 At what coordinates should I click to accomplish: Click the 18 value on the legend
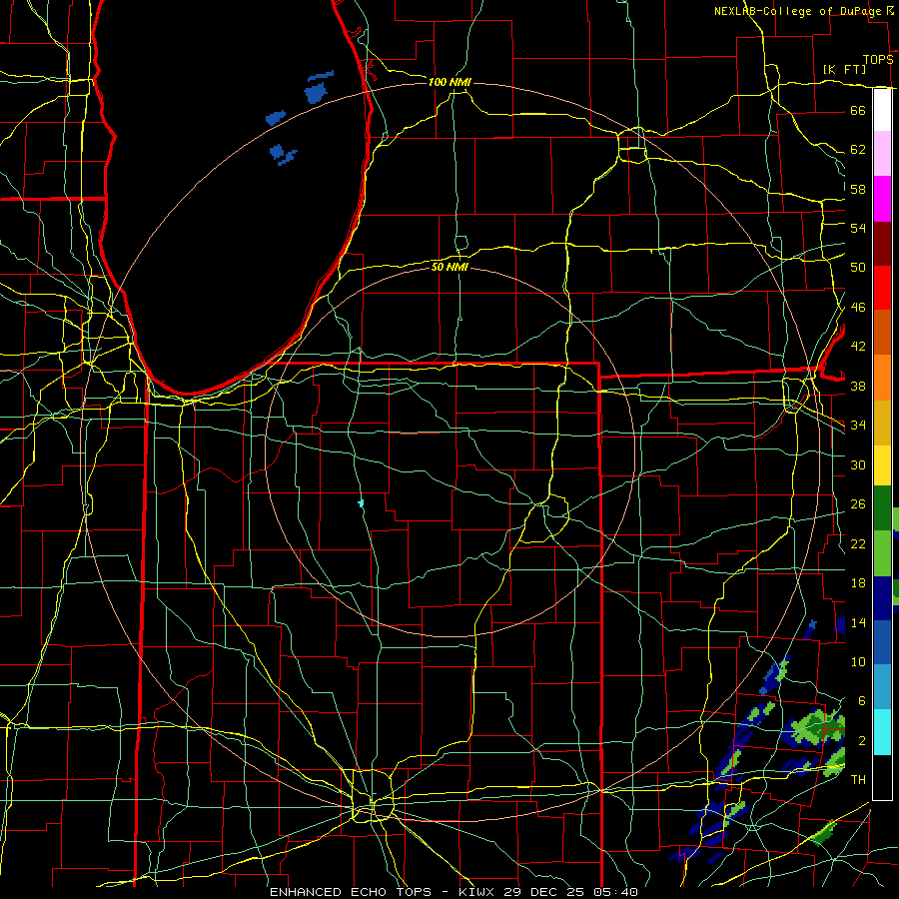click(858, 583)
